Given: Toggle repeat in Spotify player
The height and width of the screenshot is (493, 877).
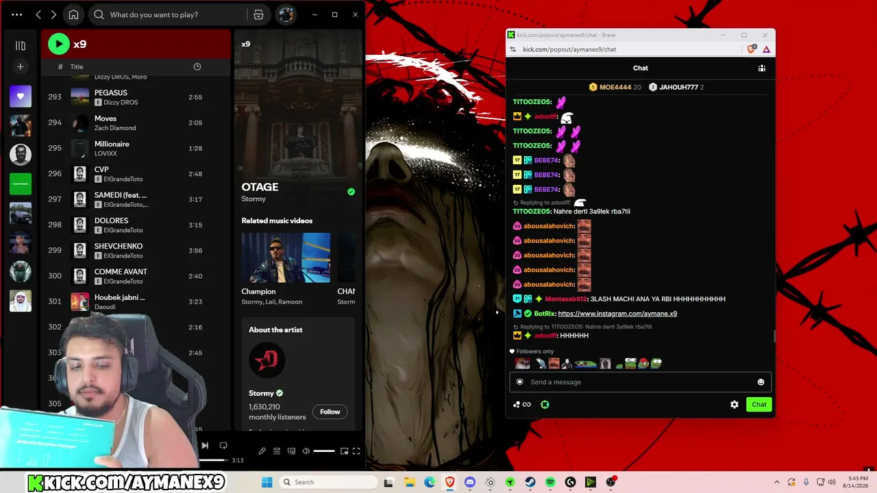Looking at the screenshot, I should (x=223, y=445).
